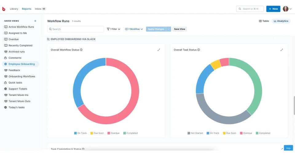Image resolution: width=295 pixels, height=155 pixels.
Task: Open the Apply Changes arrow dropdown
Action: (169, 29)
